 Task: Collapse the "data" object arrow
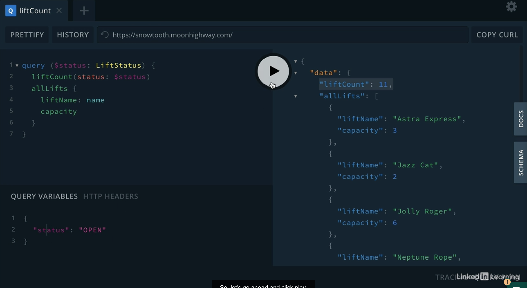coord(296,73)
